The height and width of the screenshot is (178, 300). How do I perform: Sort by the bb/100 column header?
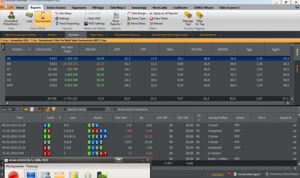[91, 49]
